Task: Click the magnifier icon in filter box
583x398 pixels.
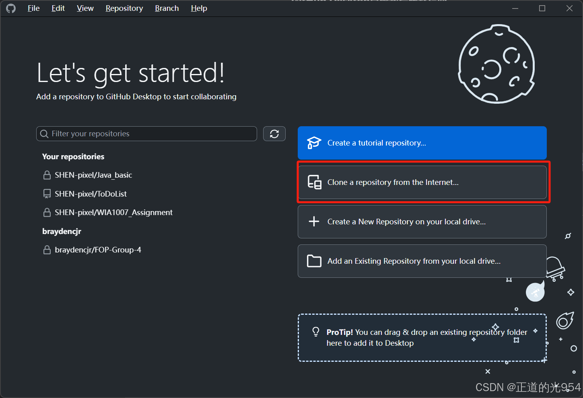Action: (x=44, y=134)
